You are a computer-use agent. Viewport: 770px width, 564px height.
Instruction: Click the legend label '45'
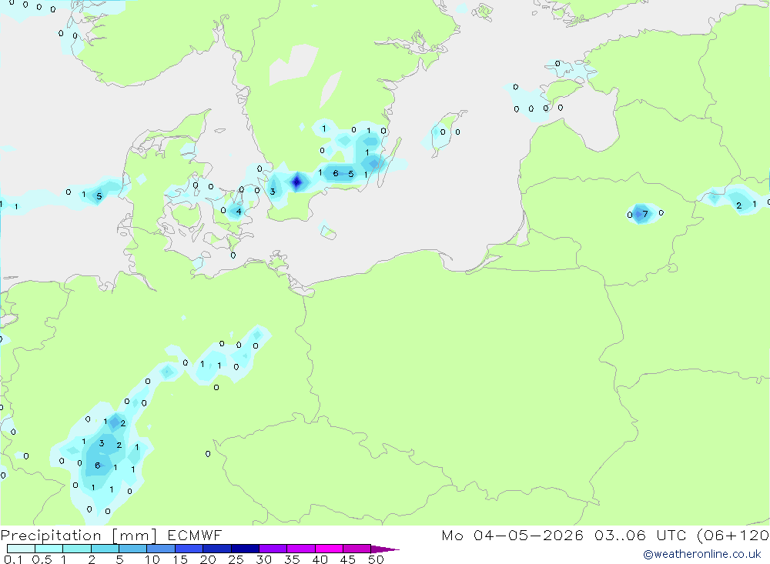[348, 559]
